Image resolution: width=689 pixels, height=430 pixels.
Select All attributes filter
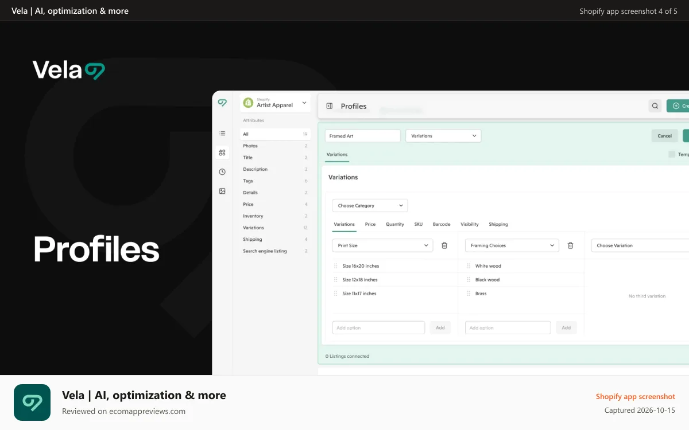tap(275, 134)
